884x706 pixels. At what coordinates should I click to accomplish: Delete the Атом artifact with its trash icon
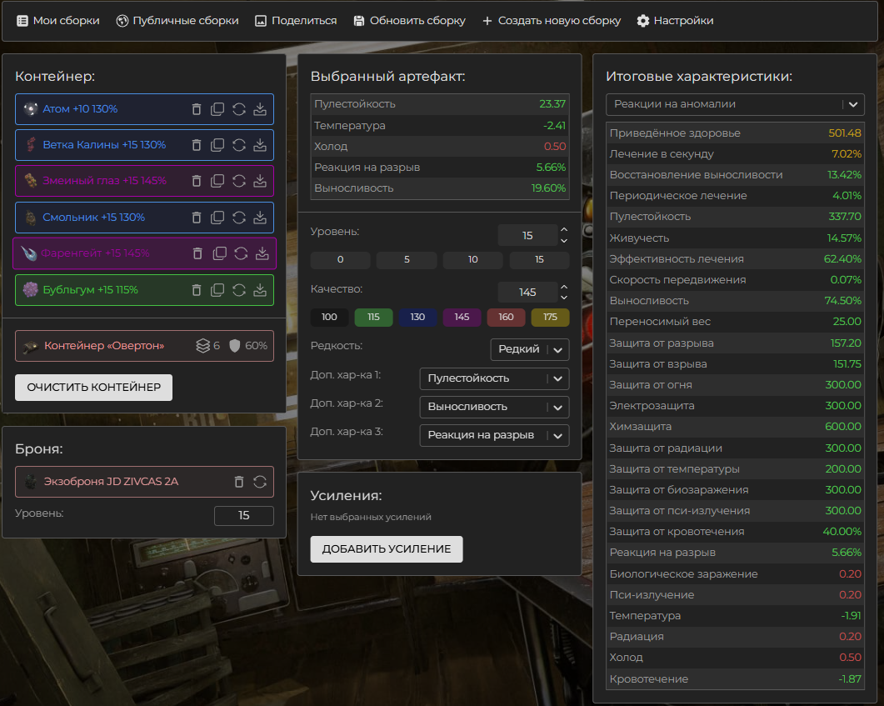[x=197, y=109]
